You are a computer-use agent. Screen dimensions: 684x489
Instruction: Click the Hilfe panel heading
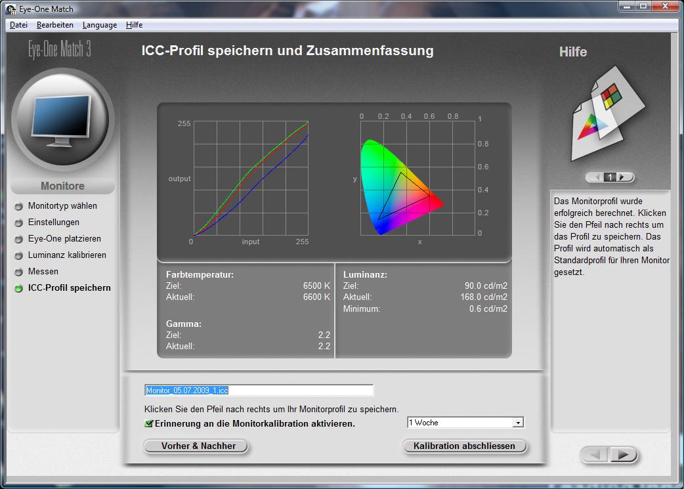[573, 52]
